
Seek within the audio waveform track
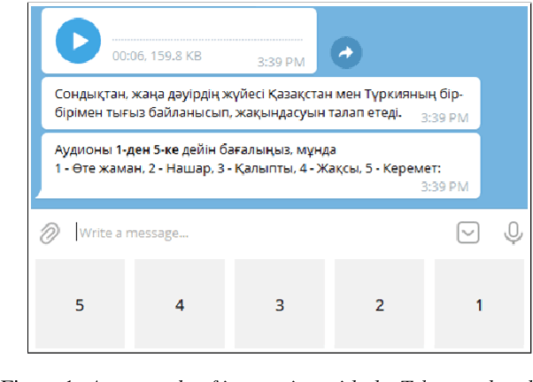click(206, 41)
